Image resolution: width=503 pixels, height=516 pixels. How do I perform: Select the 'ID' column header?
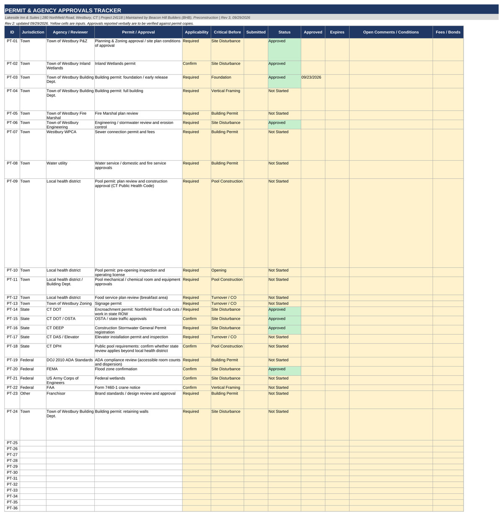12,32
